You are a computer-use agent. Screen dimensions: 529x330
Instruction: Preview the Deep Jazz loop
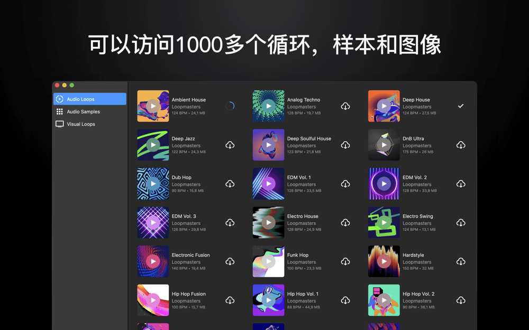(153, 145)
